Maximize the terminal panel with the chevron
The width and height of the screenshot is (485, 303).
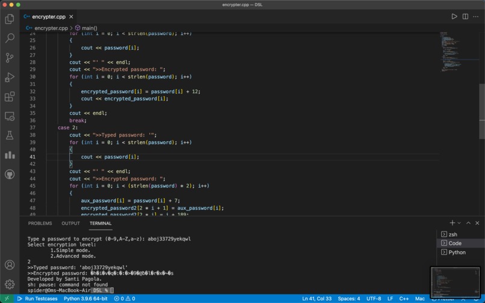(x=468, y=223)
